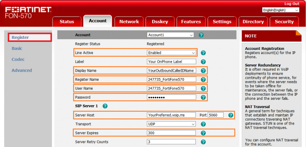Click the Log Out link
The height and width of the screenshot is (147, 306).
[292, 4]
